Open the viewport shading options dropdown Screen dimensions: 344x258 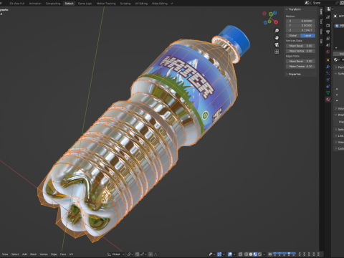(x=264, y=254)
